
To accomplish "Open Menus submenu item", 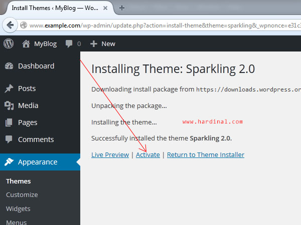I will 17,222.
